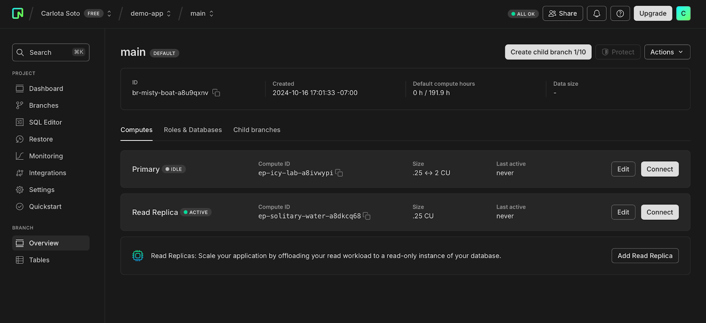Viewport: 706px width, 323px height.
Task: Click the Neon logo icon
Action: pyautogui.click(x=18, y=13)
